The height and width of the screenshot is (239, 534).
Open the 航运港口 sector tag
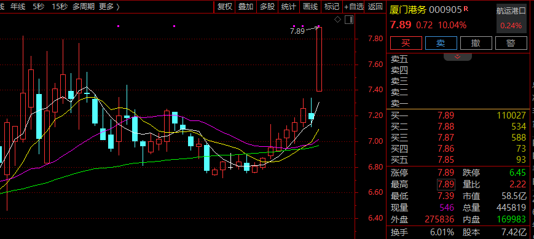pos(511,11)
